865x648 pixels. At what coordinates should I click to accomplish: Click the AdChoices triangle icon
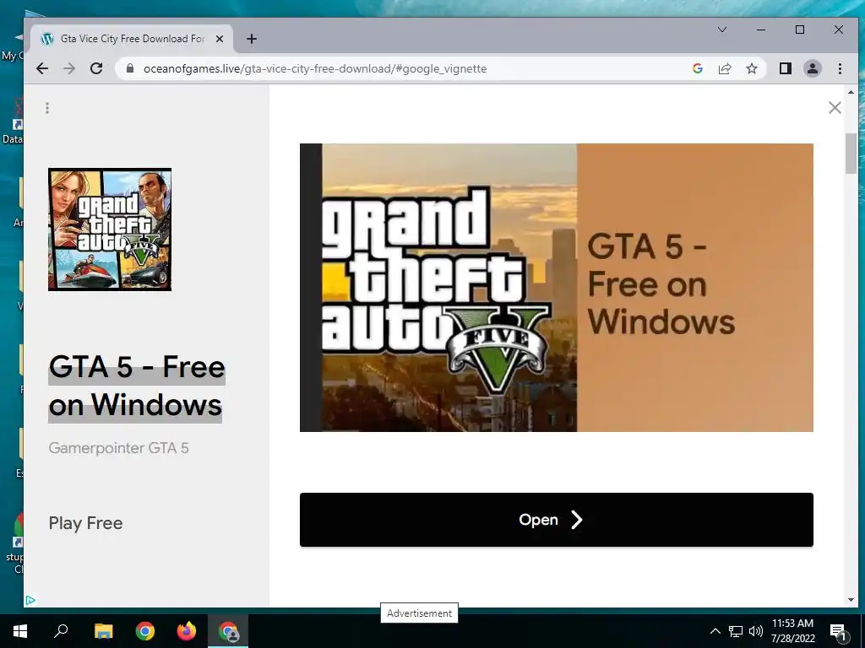tap(31, 600)
